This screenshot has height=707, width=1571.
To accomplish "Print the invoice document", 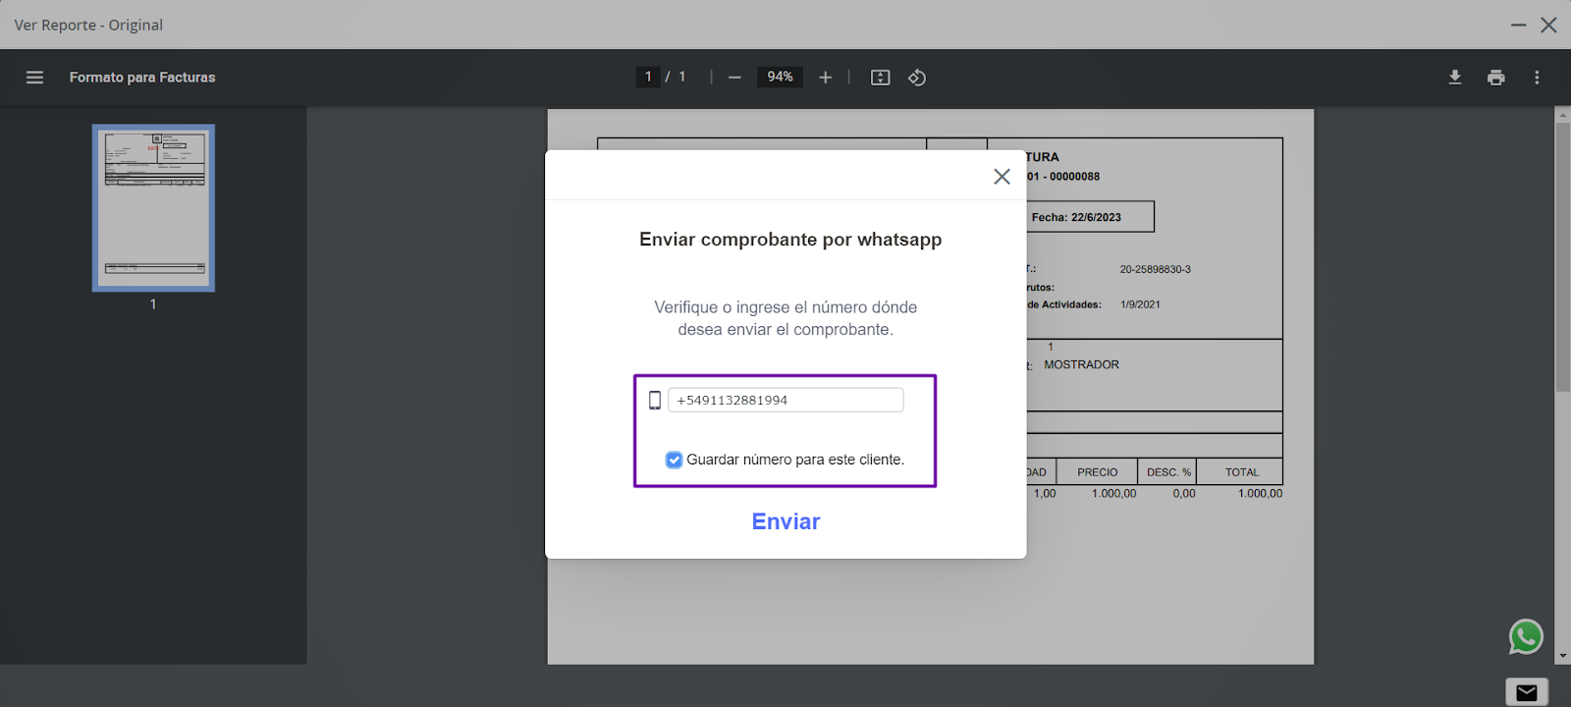I will 1496,78.
